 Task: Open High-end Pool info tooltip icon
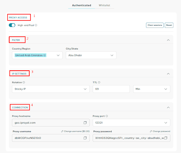(x=36, y=25)
